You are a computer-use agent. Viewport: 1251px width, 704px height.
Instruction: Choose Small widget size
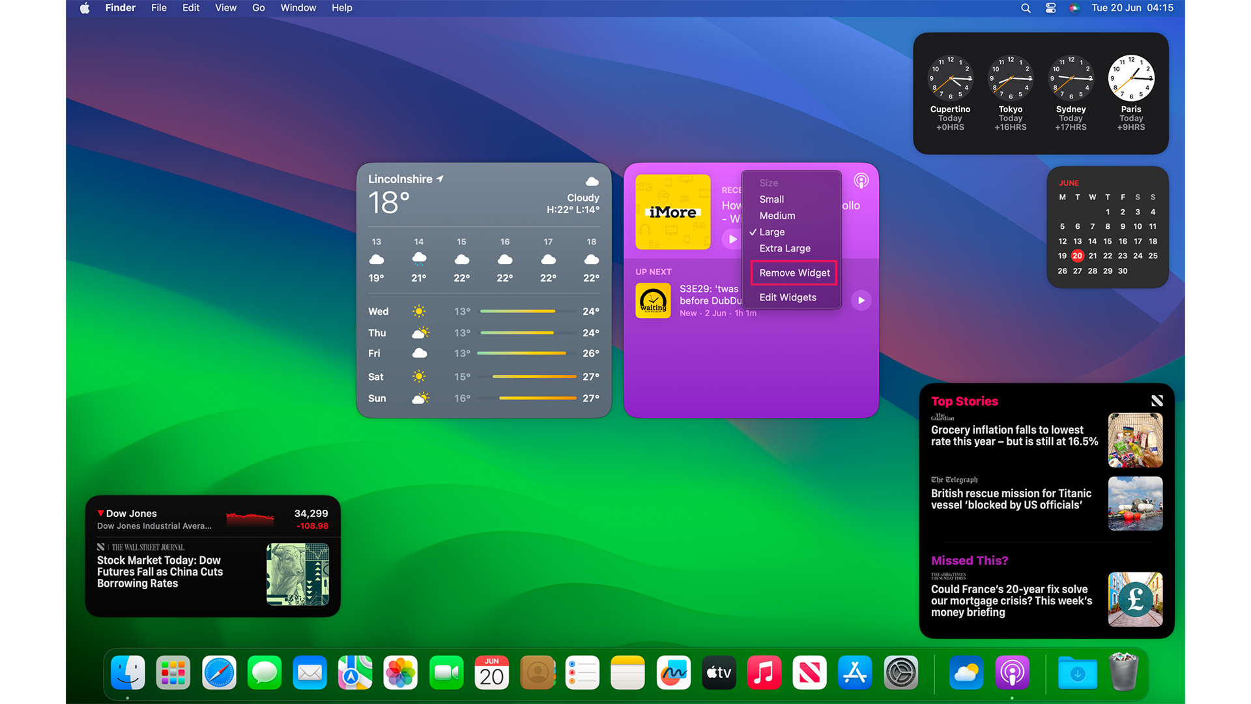[771, 199]
